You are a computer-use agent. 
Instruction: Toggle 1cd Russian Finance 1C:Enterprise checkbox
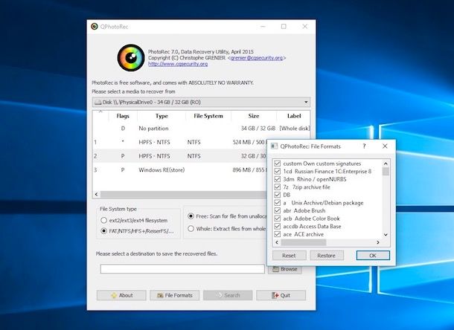tap(277, 171)
